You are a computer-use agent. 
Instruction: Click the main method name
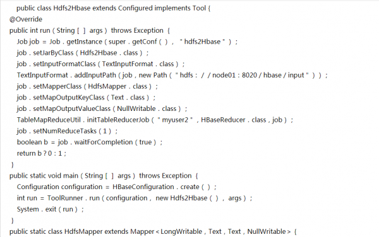[71, 175]
